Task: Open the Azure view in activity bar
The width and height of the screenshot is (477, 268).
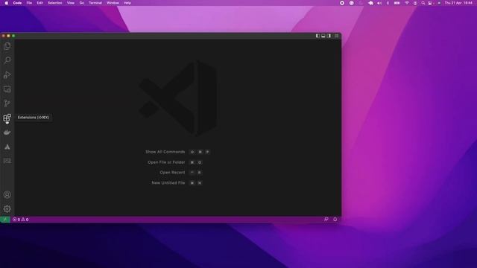Action: click(7, 147)
